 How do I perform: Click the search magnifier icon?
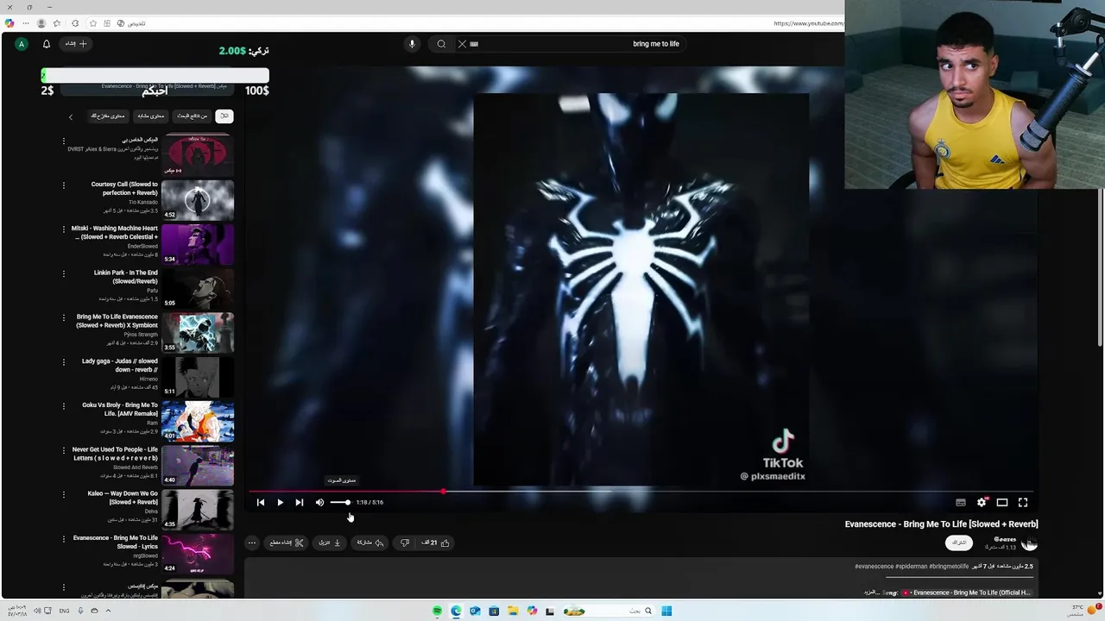(441, 44)
